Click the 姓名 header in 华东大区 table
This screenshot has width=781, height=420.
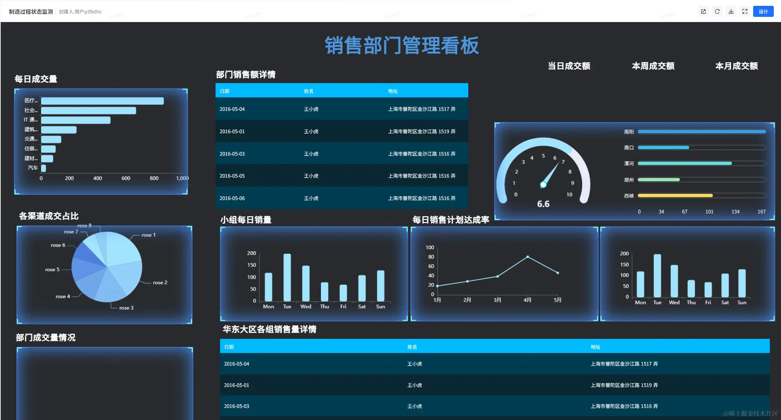[x=412, y=347]
